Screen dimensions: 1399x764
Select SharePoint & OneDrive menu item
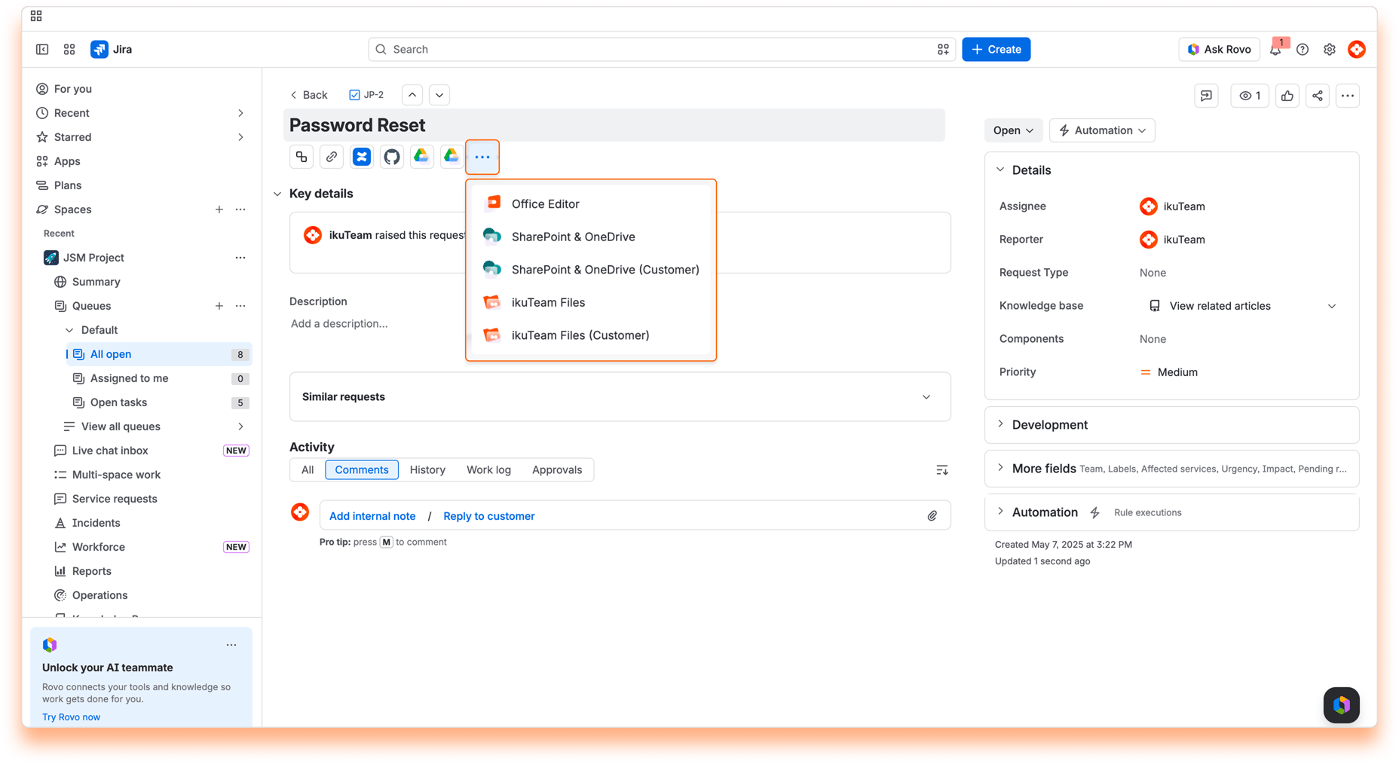tap(591, 237)
